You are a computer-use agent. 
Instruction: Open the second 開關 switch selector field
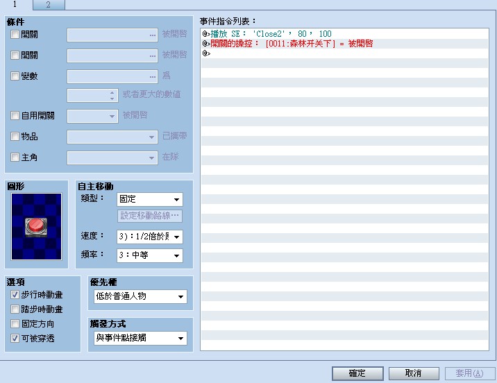tap(112, 56)
